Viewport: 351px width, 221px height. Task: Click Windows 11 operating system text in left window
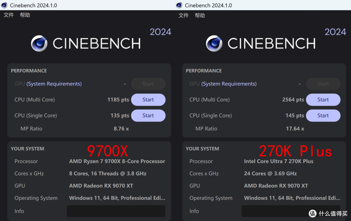(117, 198)
